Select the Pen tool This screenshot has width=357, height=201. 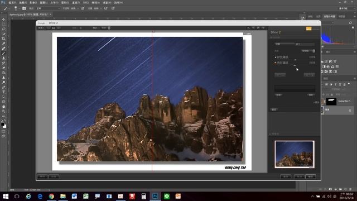[x=3, y=87]
